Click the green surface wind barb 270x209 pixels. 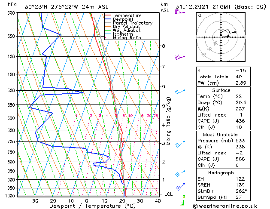[182, 201]
